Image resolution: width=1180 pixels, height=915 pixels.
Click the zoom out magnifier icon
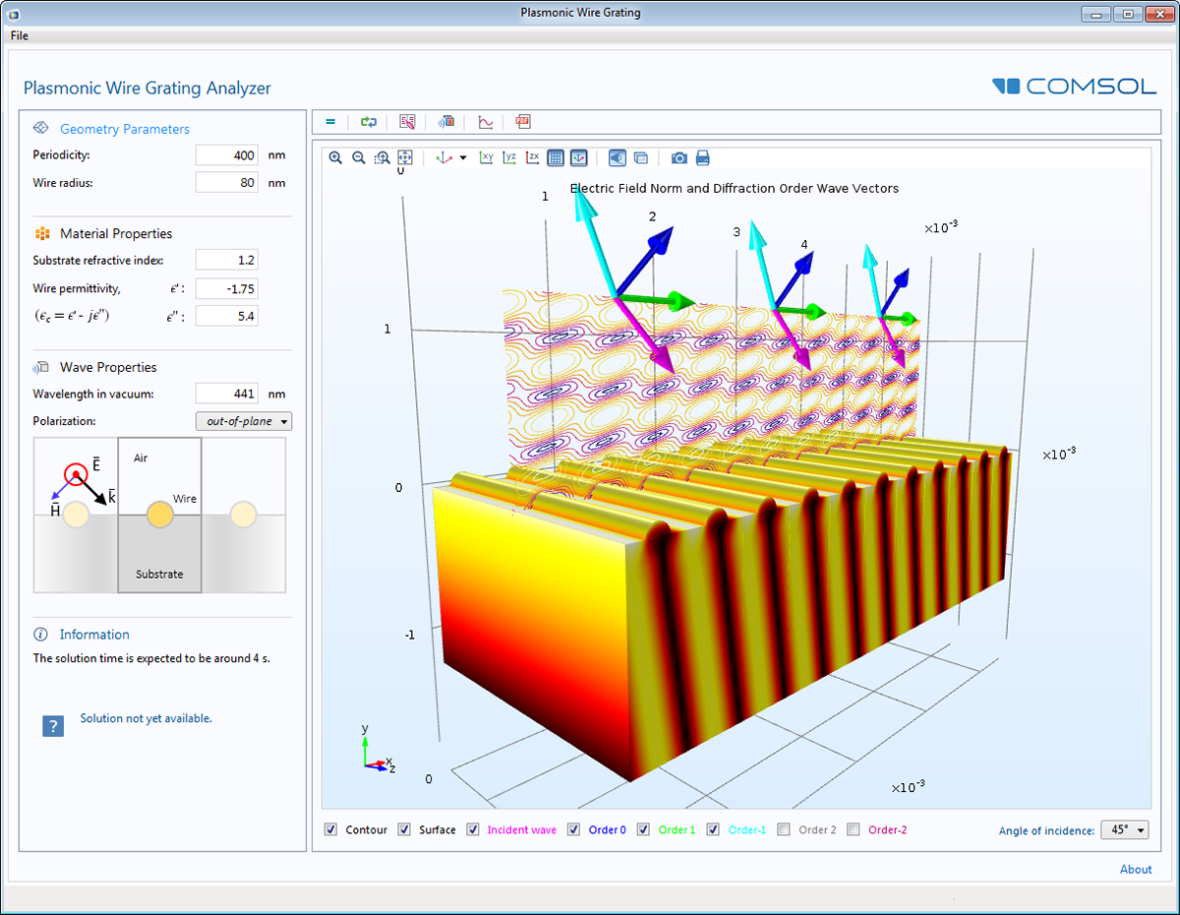[x=359, y=157]
